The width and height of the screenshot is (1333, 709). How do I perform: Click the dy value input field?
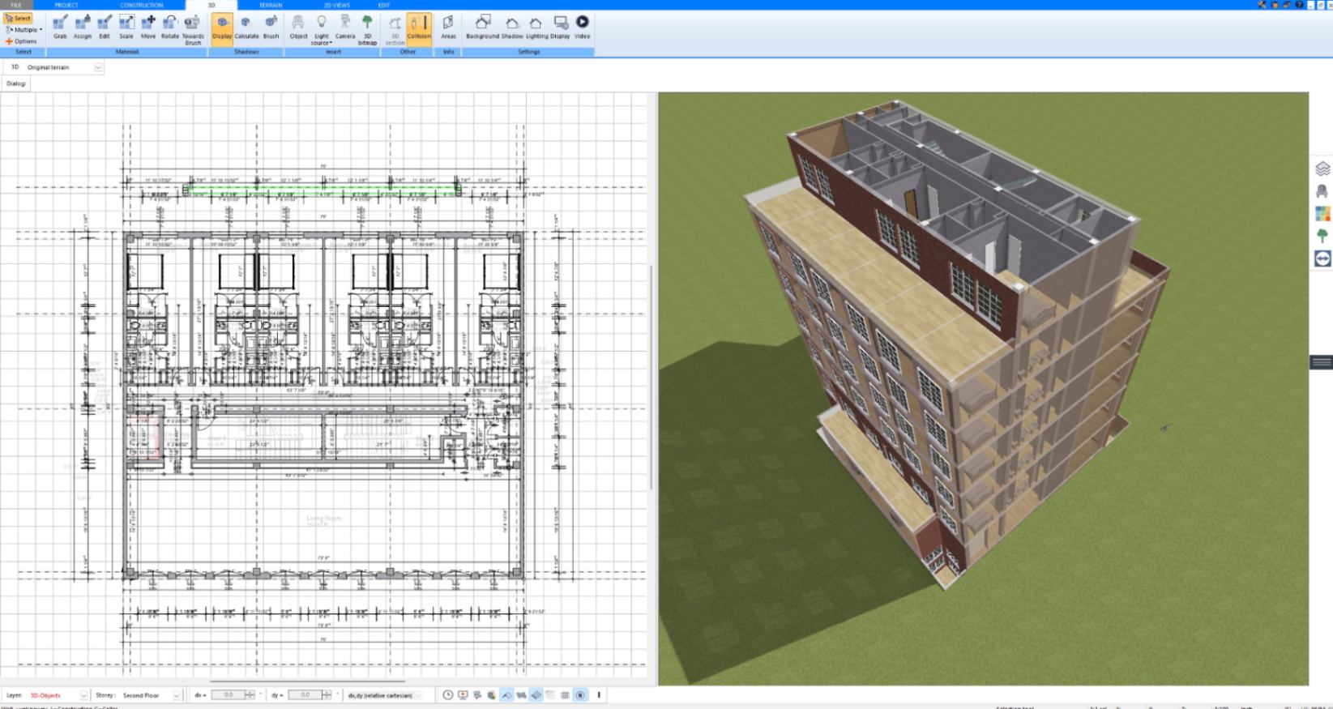click(305, 695)
